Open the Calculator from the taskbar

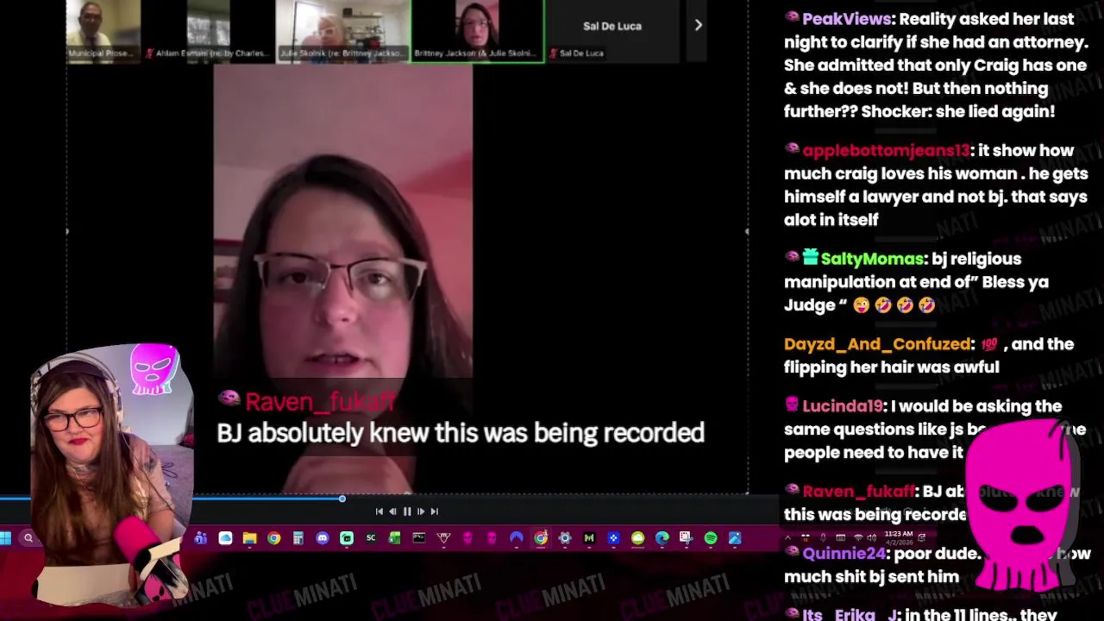coord(298,538)
